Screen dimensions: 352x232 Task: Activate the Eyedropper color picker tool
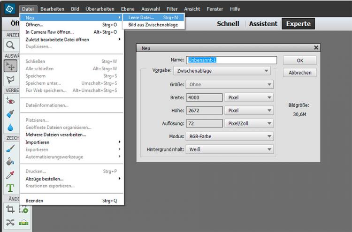(x=10, y=175)
